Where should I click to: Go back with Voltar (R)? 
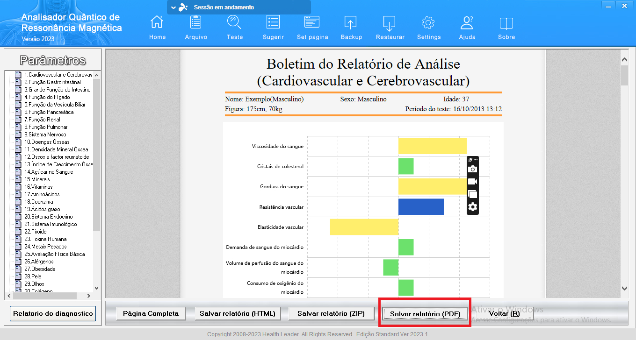coord(504,314)
